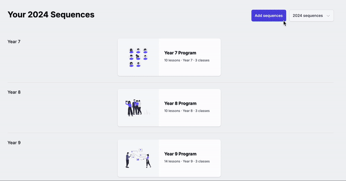Click the Add sequences button
The height and width of the screenshot is (181, 346).
(269, 16)
